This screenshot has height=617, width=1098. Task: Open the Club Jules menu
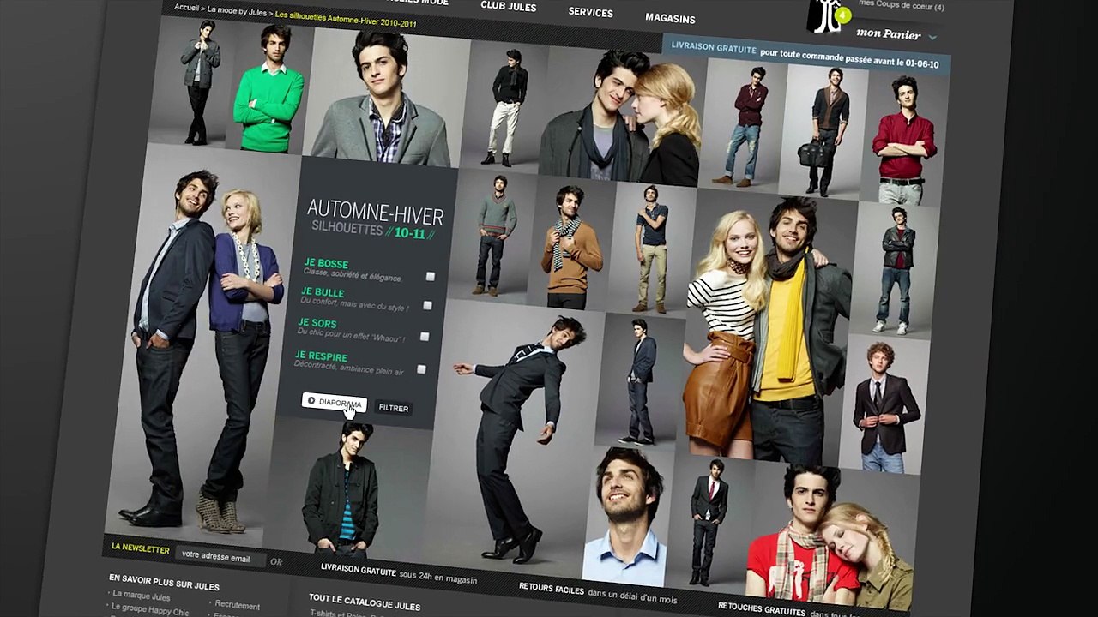(509, 7)
